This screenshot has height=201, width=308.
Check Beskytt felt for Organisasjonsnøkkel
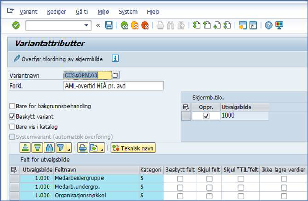[x=180, y=196]
